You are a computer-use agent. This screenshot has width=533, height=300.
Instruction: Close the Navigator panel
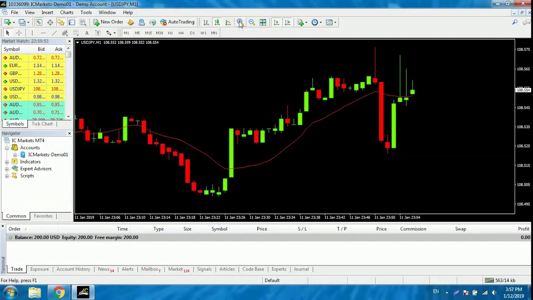click(69, 133)
